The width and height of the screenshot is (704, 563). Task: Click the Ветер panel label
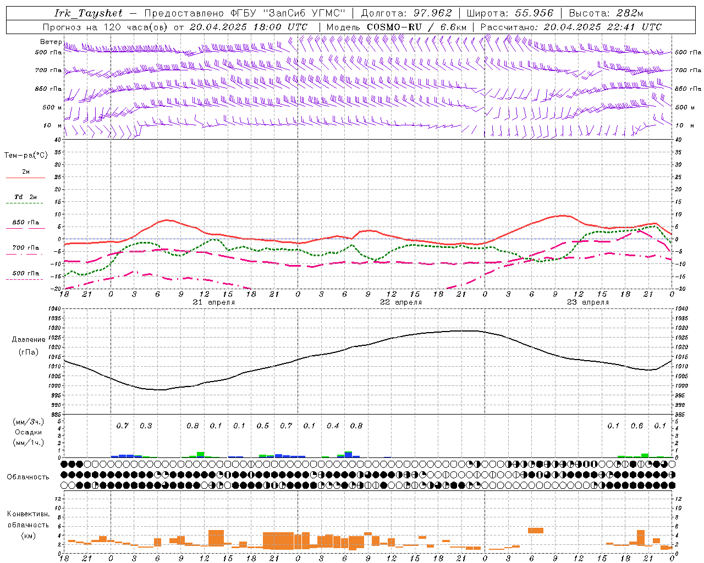51,42
